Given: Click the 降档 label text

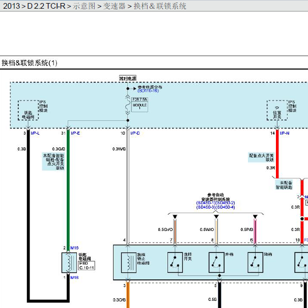Looking at the screenshot, I should point(268,254).
